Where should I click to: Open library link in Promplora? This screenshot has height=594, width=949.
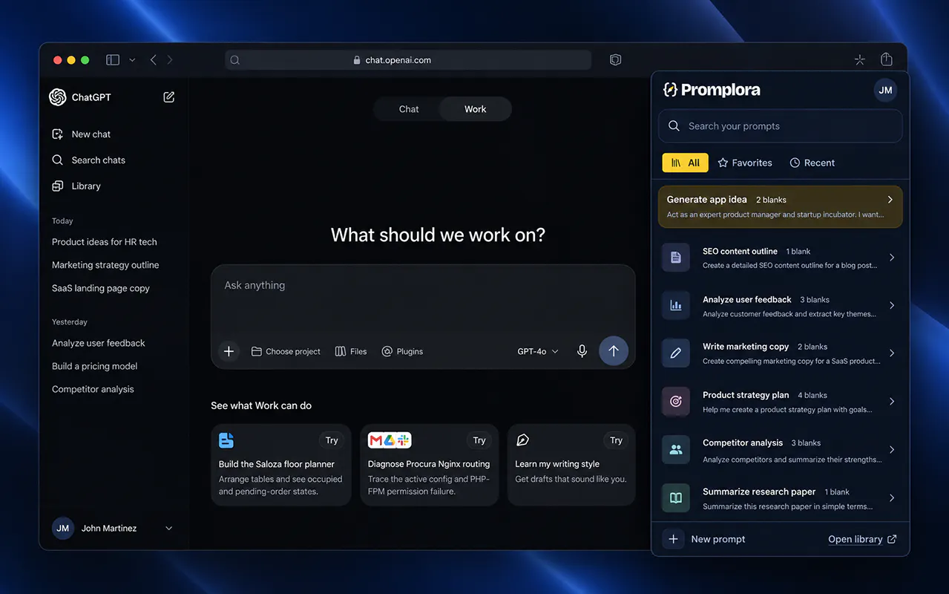click(x=863, y=539)
